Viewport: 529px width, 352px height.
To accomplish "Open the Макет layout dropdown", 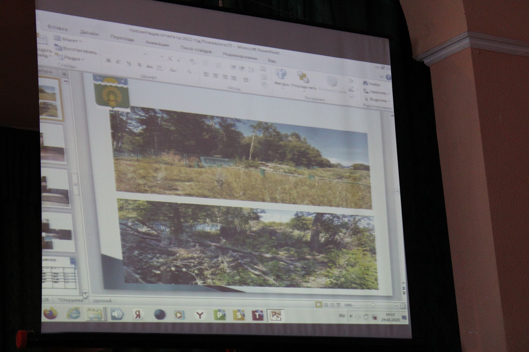I will pos(68,40).
